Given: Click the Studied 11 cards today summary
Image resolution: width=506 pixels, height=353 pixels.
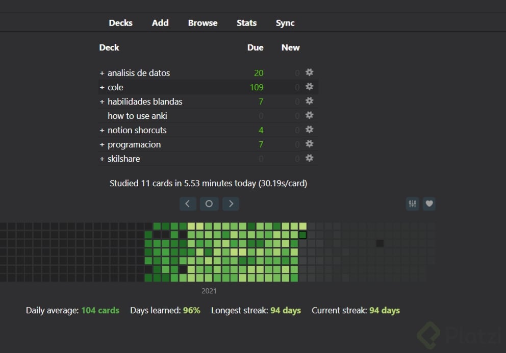Looking at the screenshot, I should coord(209,183).
